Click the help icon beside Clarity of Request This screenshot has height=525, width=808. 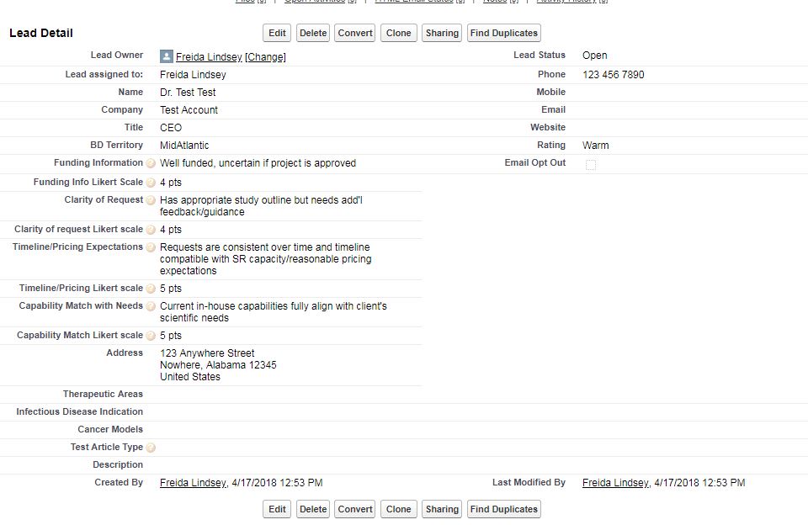coord(151,200)
